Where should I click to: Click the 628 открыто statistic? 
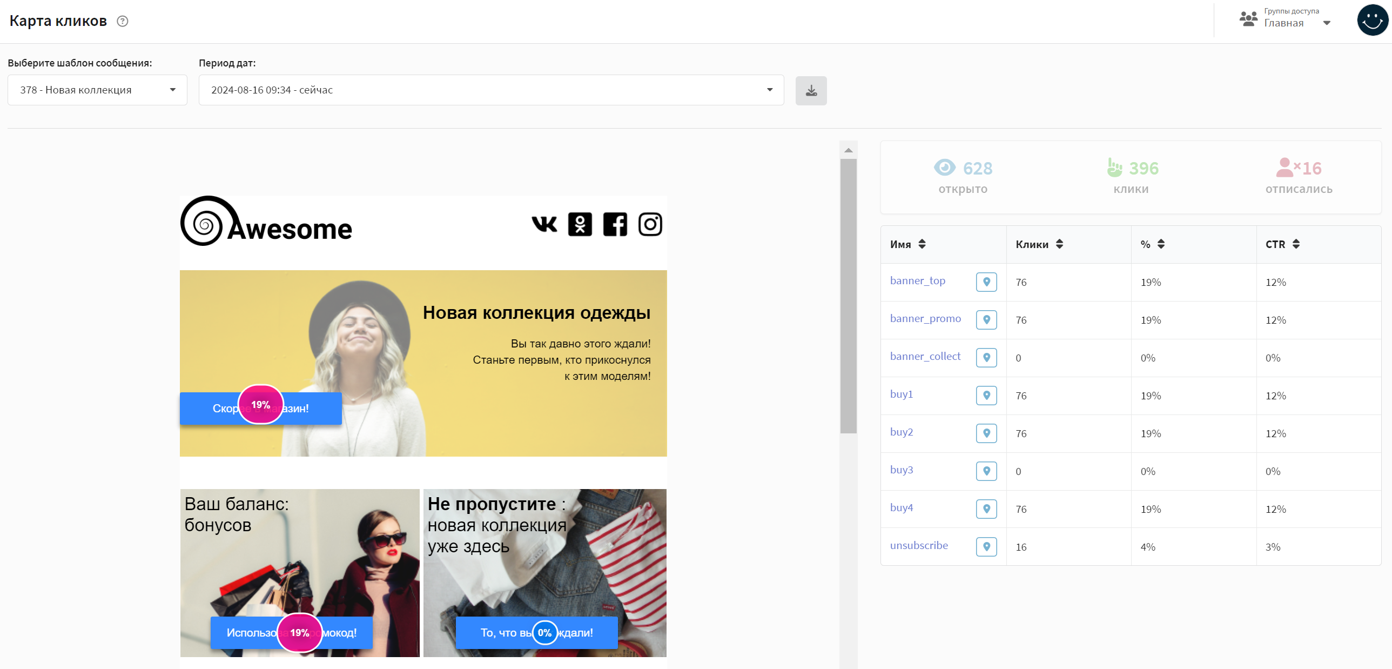tap(963, 177)
